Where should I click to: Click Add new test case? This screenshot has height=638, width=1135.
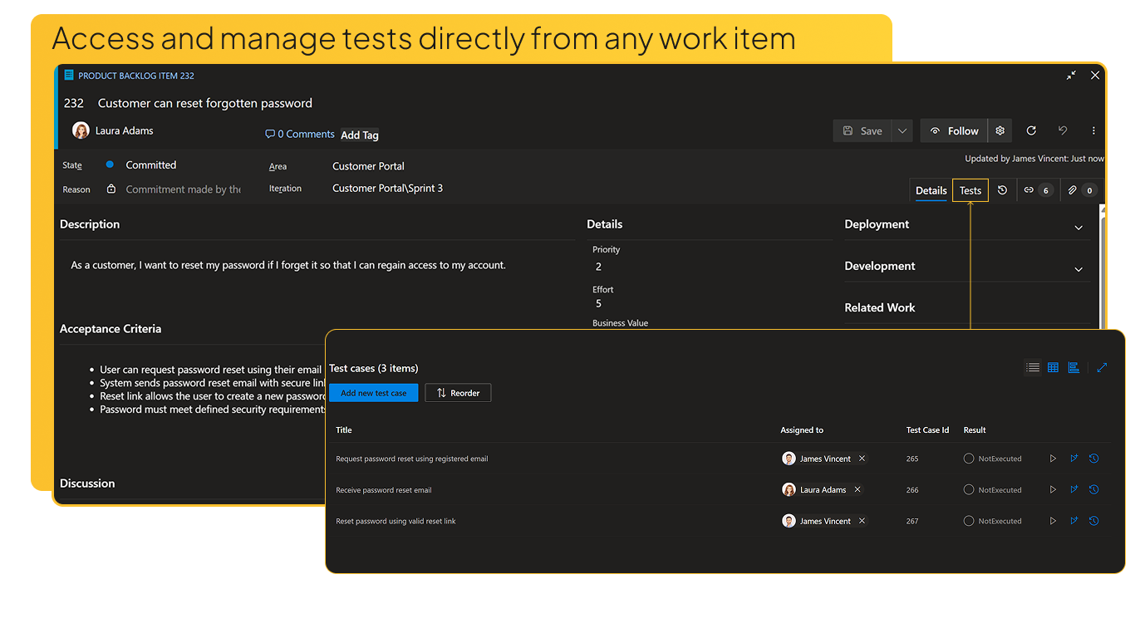pos(373,393)
